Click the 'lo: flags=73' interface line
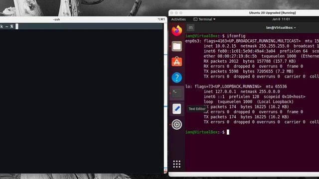Viewport: 319px width, 179px height. (x=236, y=87)
